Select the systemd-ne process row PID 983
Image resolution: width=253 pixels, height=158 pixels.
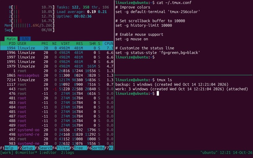(57, 143)
